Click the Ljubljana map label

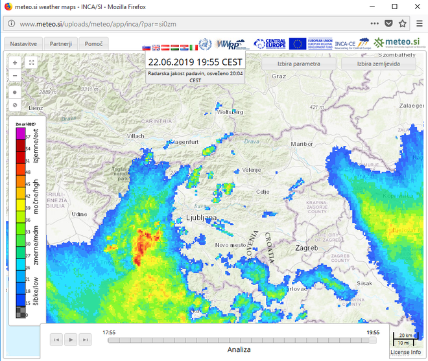(x=202, y=218)
